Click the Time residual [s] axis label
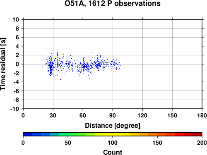 click(x=3, y=64)
